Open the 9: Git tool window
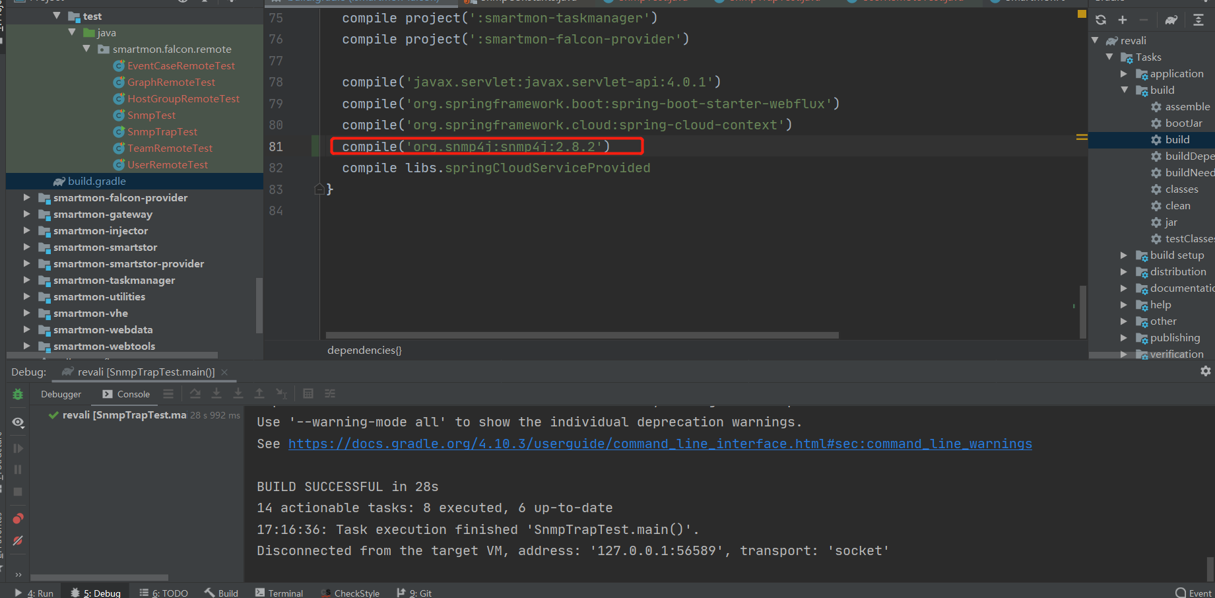 [x=420, y=592]
